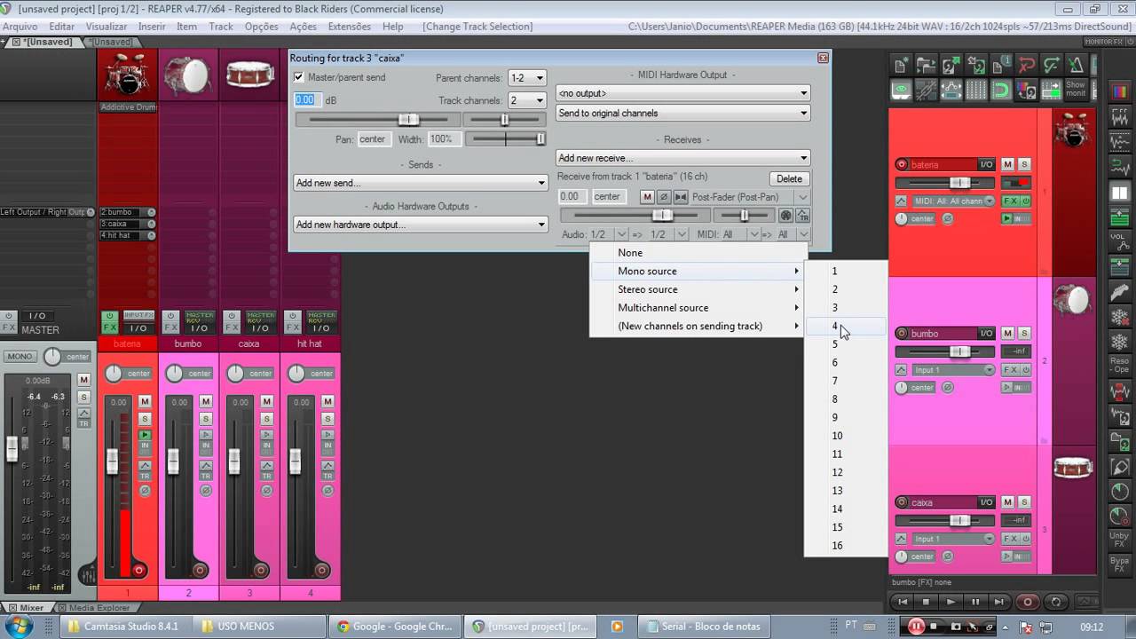The width and height of the screenshot is (1136, 639).
Task: Solo the hit hat mixer strip
Action: [x=328, y=419]
